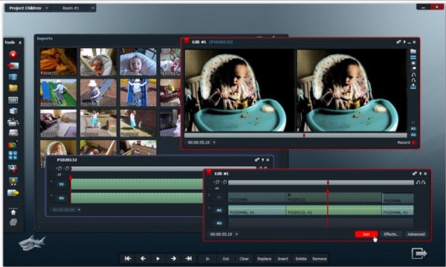Click the Play button
The width and height of the screenshot is (446, 267).
tap(158, 259)
